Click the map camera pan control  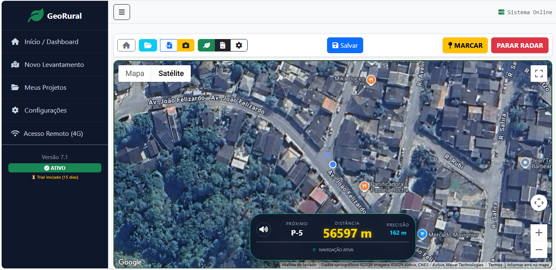click(539, 203)
